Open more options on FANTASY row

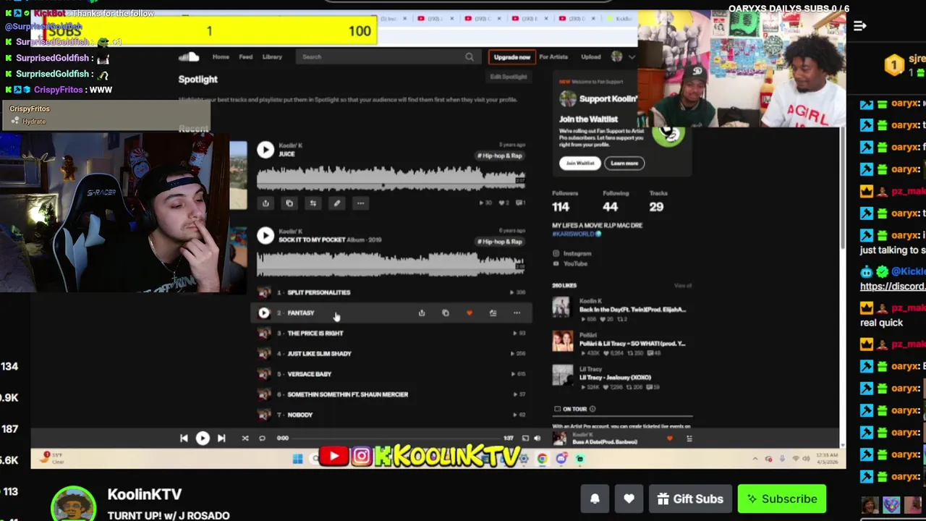pyautogui.click(x=517, y=313)
